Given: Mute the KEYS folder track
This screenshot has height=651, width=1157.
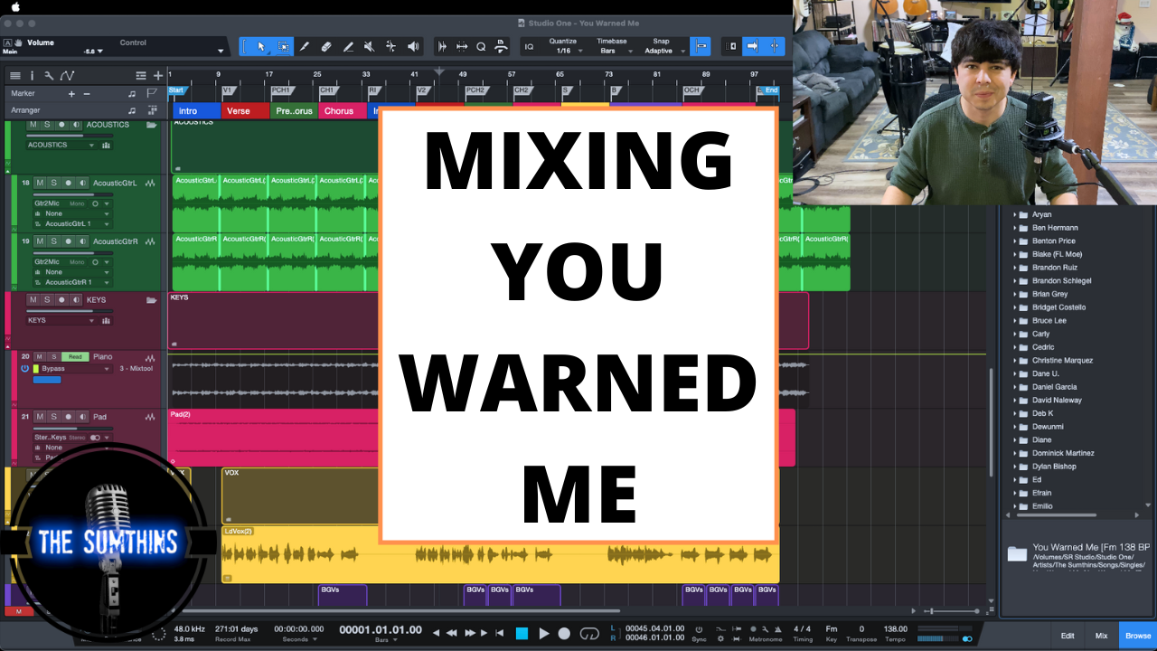Looking at the screenshot, I should [33, 300].
